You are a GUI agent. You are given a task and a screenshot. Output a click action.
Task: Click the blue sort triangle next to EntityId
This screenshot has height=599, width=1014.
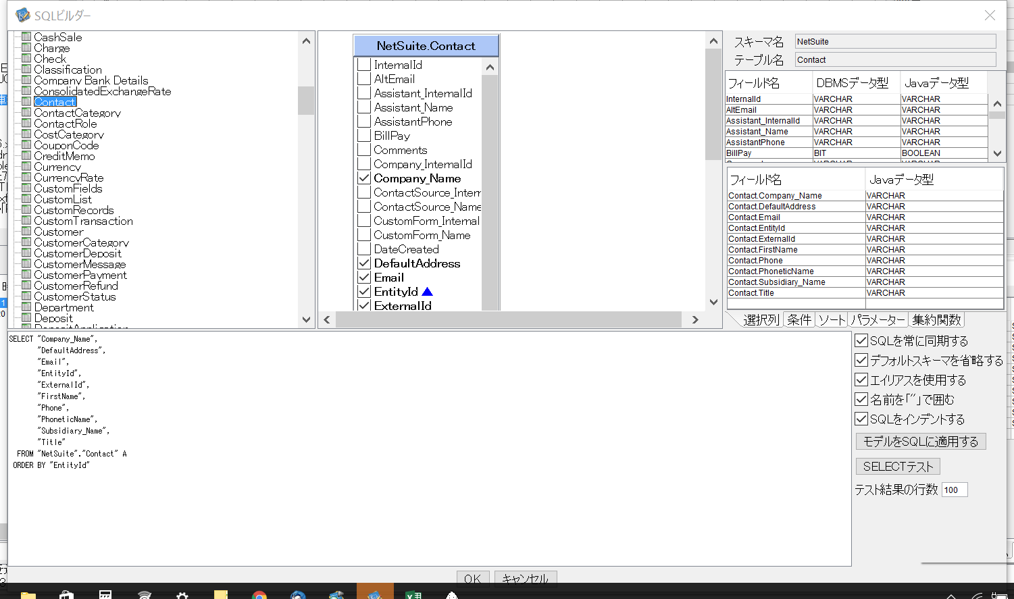click(427, 292)
